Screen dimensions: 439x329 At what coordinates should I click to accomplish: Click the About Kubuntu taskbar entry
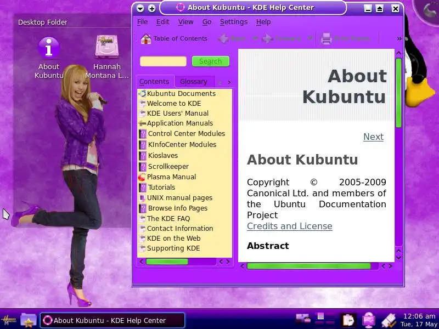pos(112,320)
